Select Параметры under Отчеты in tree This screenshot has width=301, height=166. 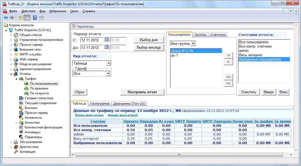click(34, 137)
